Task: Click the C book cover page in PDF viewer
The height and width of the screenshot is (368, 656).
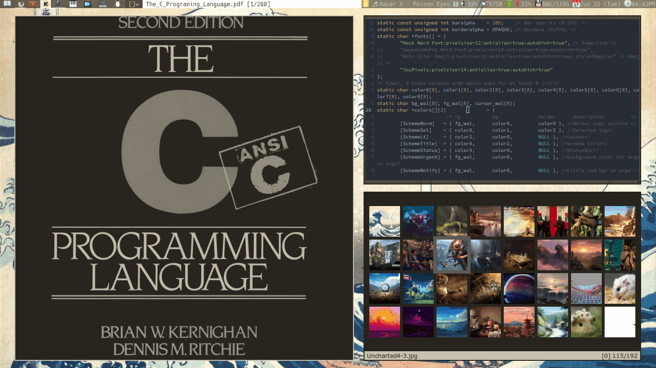Action: click(184, 188)
